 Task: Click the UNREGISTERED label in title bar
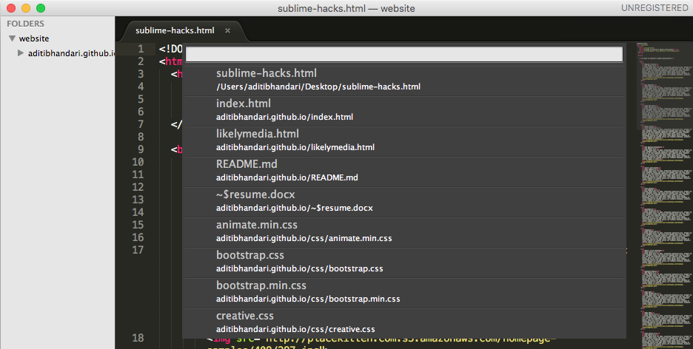[654, 8]
